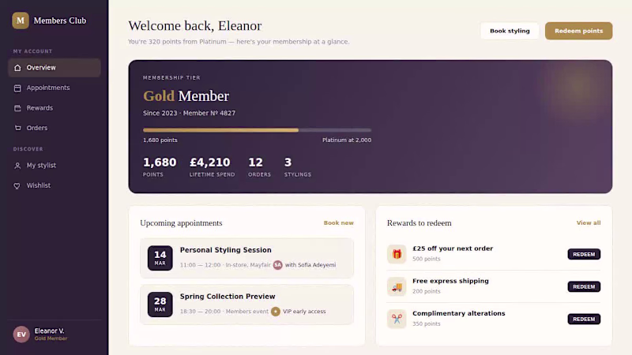Open the Rewards section
Image resolution: width=632 pixels, height=355 pixels.
(x=55, y=108)
